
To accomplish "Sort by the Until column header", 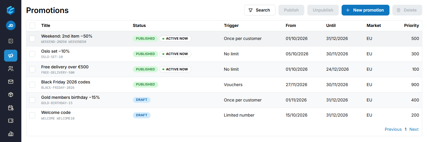I will [331, 25].
